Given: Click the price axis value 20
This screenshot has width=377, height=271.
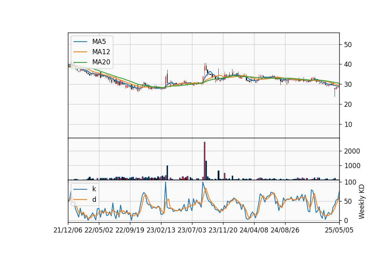Looking at the screenshot, I should 348,104.
